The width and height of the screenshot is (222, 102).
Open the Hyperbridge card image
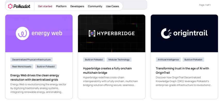pyautogui.click(x=112, y=33)
